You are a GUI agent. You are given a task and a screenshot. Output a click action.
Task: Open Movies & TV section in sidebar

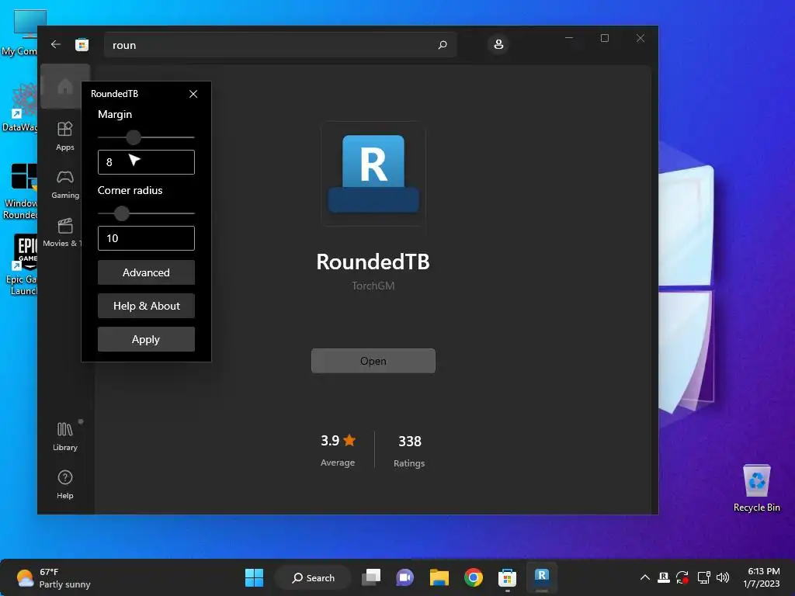pyautogui.click(x=64, y=233)
